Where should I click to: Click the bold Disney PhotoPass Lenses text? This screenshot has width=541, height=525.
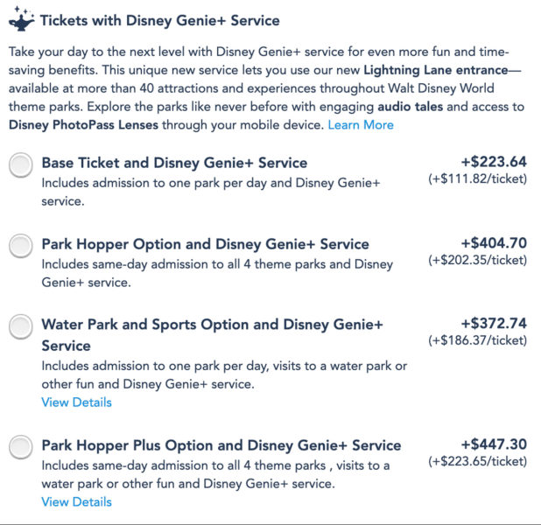[x=83, y=125]
